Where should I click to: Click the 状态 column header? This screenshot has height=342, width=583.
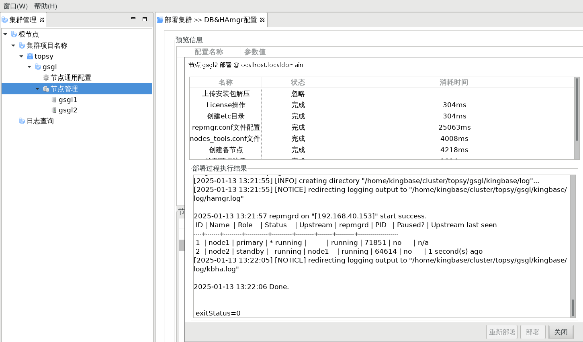click(x=298, y=82)
